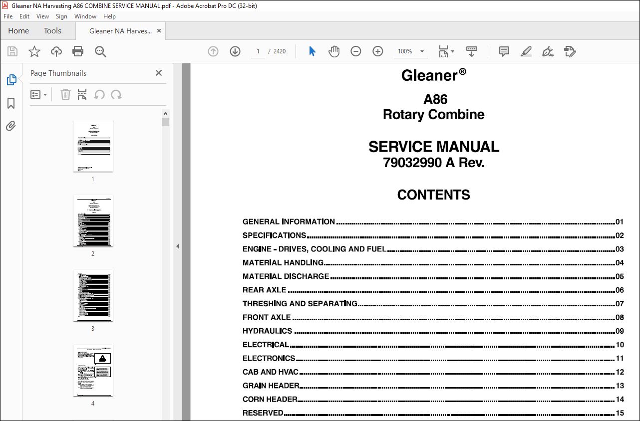
Task: Collapse the navigation pane with arrow
Action: [178, 246]
